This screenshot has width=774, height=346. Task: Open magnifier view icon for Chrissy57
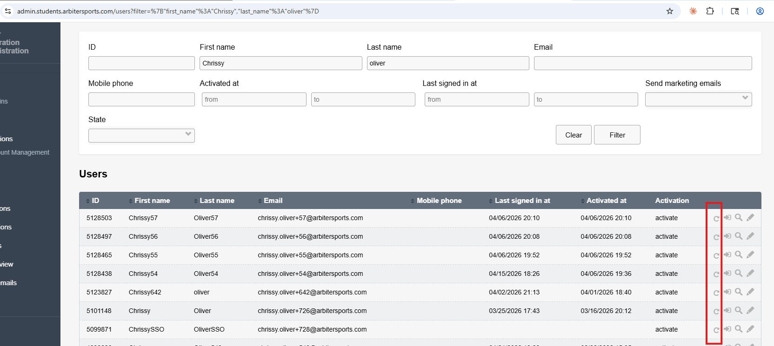tap(739, 217)
